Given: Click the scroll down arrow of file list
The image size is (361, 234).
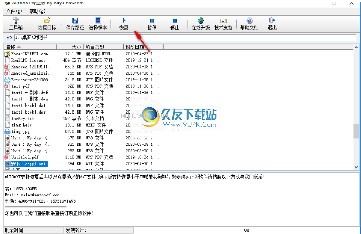Looking at the screenshot, I should point(356,167).
